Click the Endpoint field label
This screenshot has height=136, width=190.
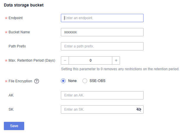point(16,18)
